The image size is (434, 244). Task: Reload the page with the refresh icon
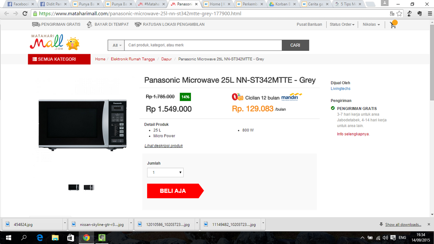pyautogui.click(x=25, y=14)
